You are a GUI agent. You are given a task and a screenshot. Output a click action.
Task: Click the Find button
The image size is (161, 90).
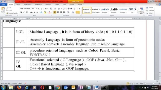149,8
